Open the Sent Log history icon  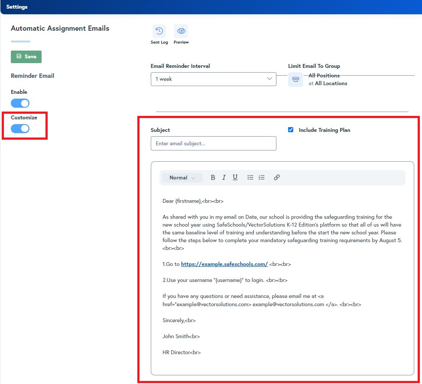coord(159,31)
